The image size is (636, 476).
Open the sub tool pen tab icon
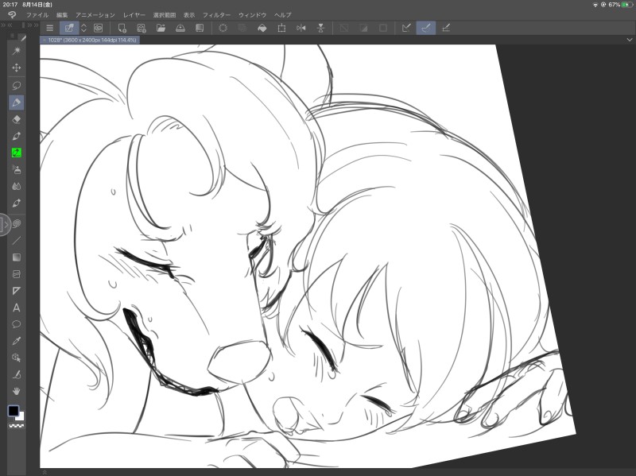[x=23, y=38]
